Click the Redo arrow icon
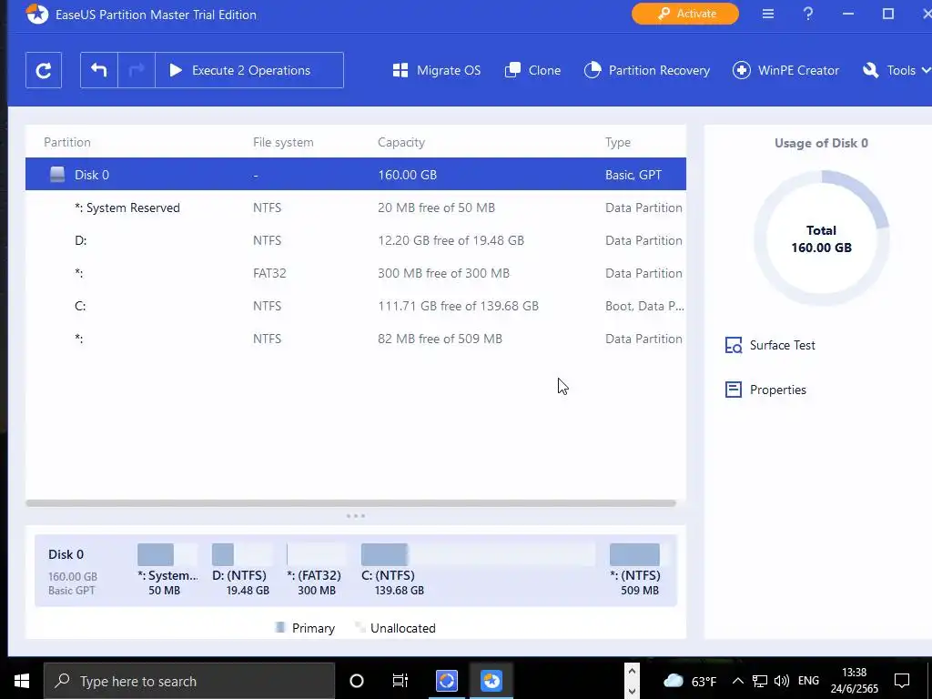Viewport: 932px width, 699px height. [137, 70]
